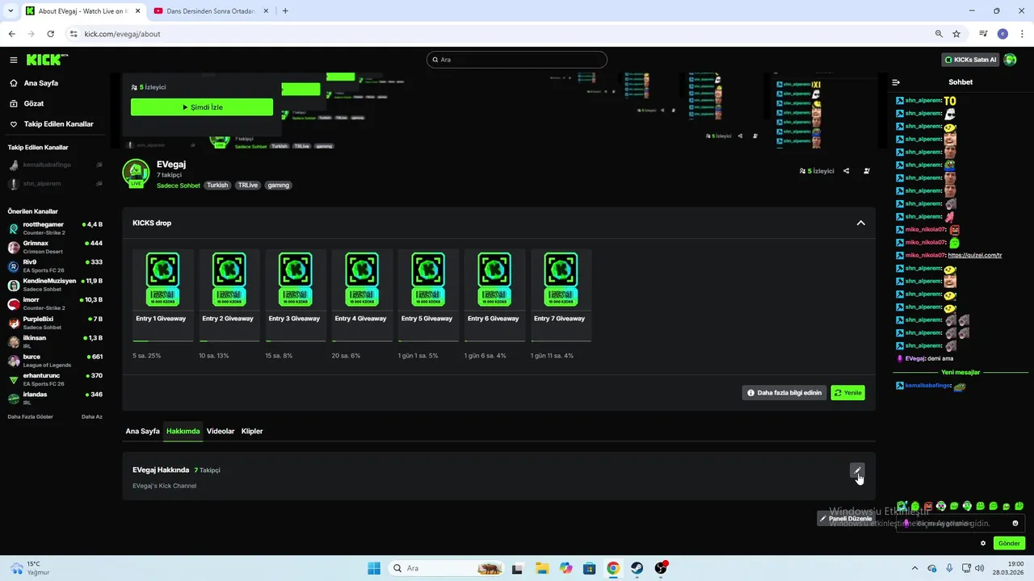Select the Turkish tag

click(217, 186)
